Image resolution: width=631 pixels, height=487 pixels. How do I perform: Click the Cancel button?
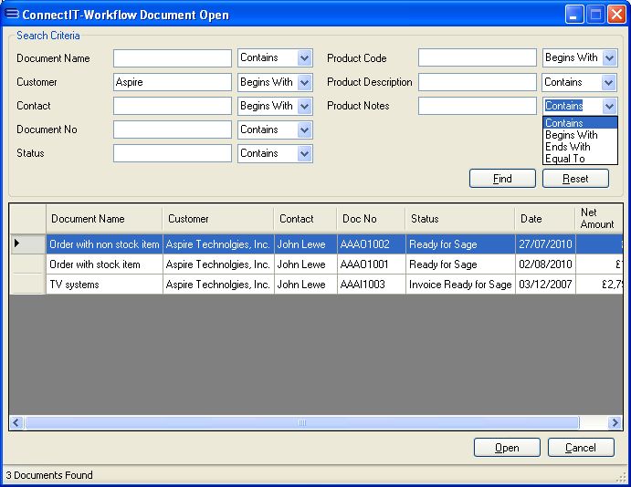pyautogui.click(x=581, y=448)
